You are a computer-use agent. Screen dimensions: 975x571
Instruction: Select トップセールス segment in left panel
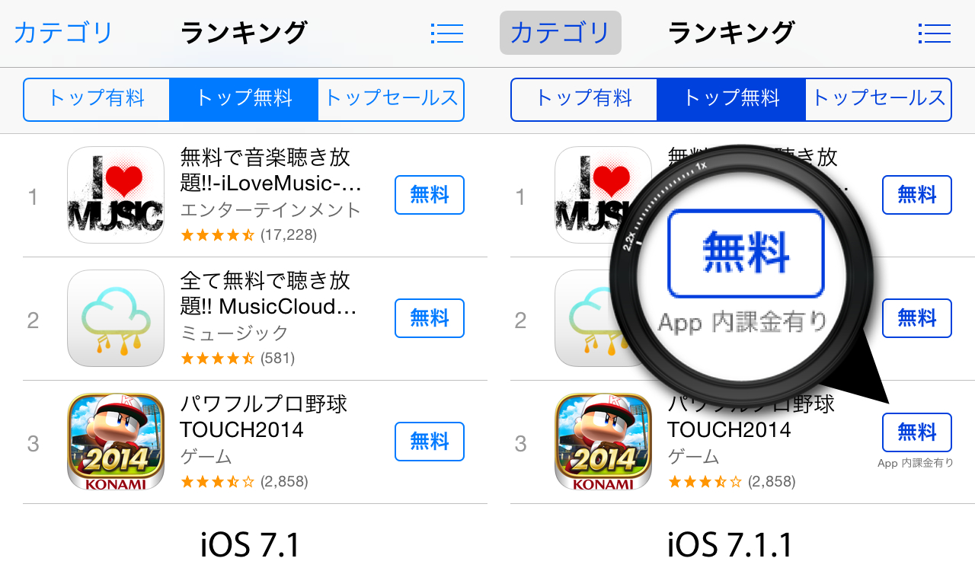pyautogui.click(x=391, y=99)
